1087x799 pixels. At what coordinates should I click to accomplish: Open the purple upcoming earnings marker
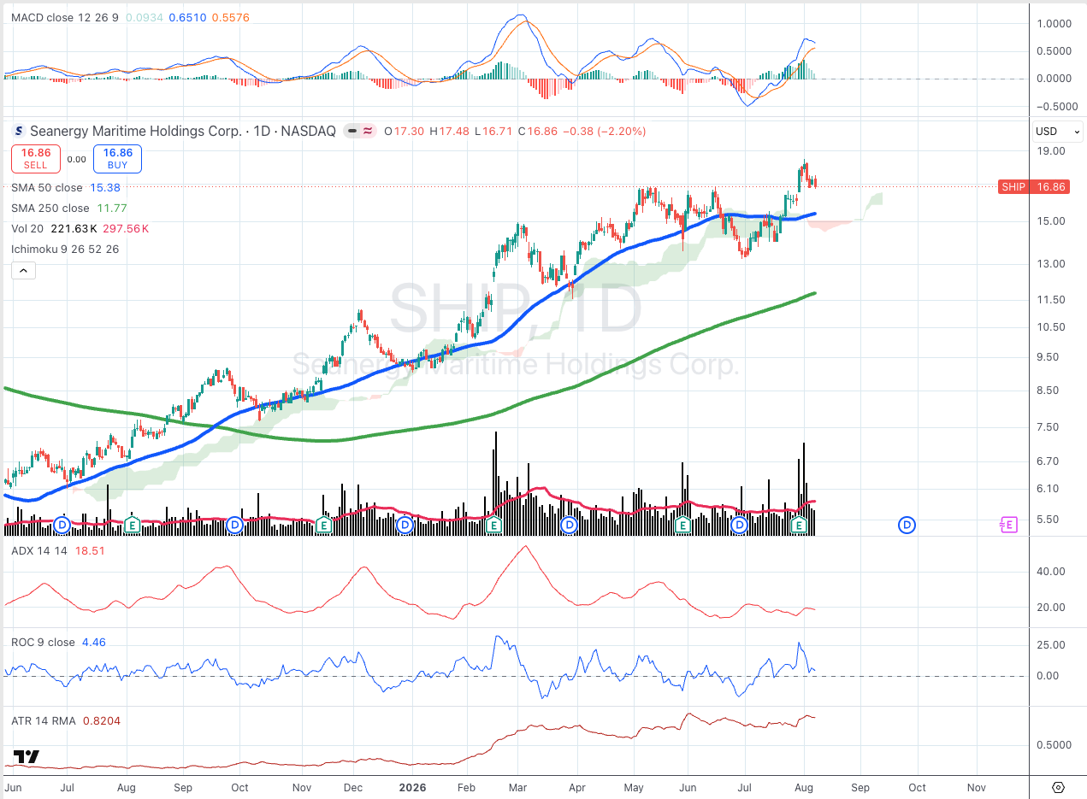(x=1009, y=524)
